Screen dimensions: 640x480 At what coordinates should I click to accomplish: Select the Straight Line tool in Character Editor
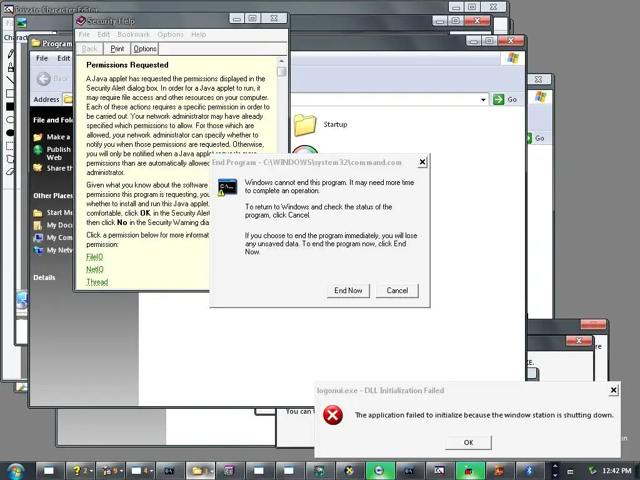click(x=11, y=80)
